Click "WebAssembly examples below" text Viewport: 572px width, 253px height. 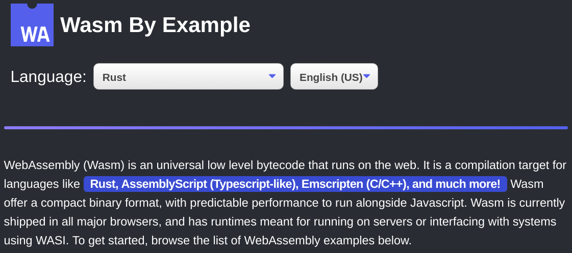tap(328, 241)
